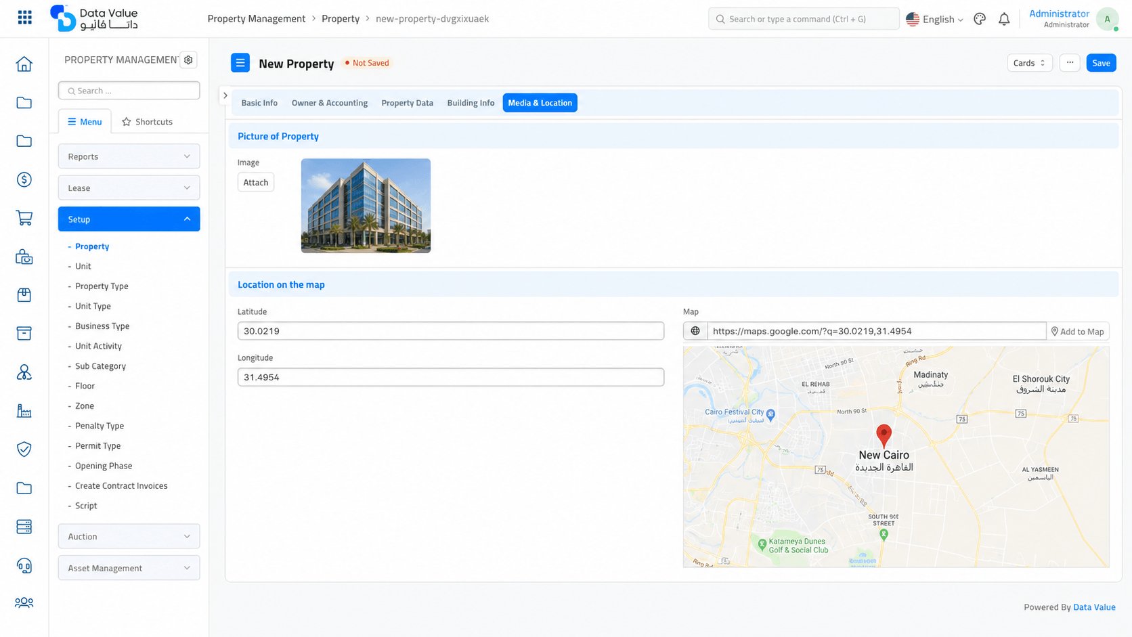Open the three-dots more options menu
Viewport: 1132px width, 637px height.
point(1070,63)
